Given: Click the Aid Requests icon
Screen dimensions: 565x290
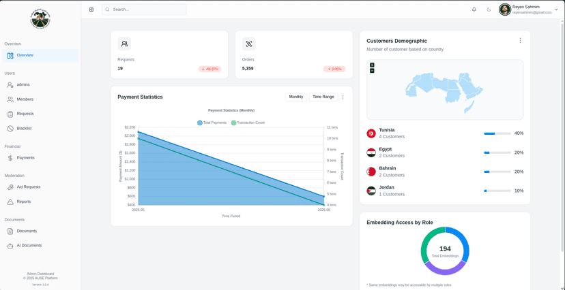Looking at the screenshot, I should coord(10,187).
